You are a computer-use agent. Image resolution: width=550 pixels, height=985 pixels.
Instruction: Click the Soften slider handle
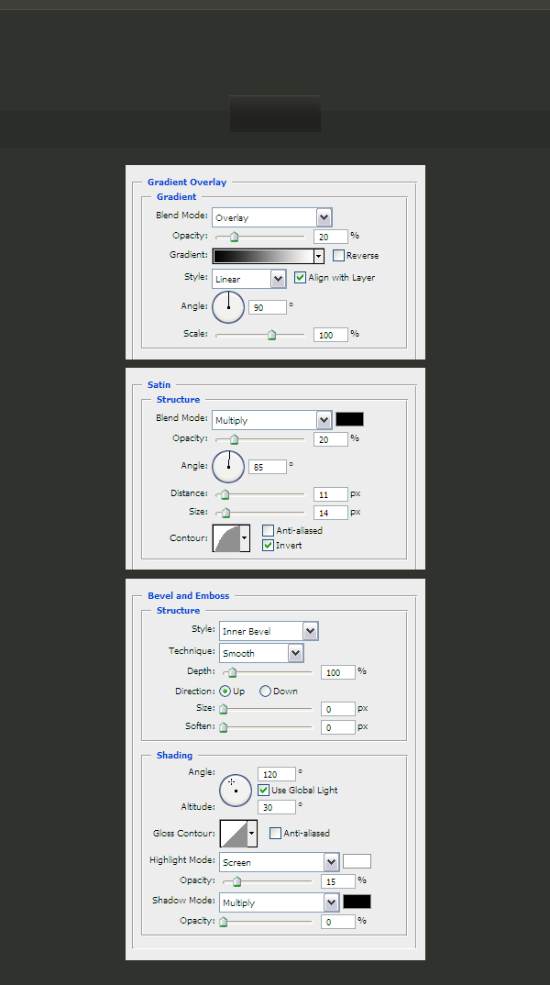click(223, 727)
